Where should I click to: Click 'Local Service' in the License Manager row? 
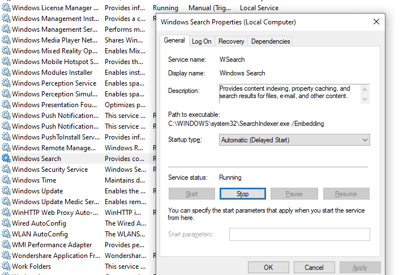259,8
